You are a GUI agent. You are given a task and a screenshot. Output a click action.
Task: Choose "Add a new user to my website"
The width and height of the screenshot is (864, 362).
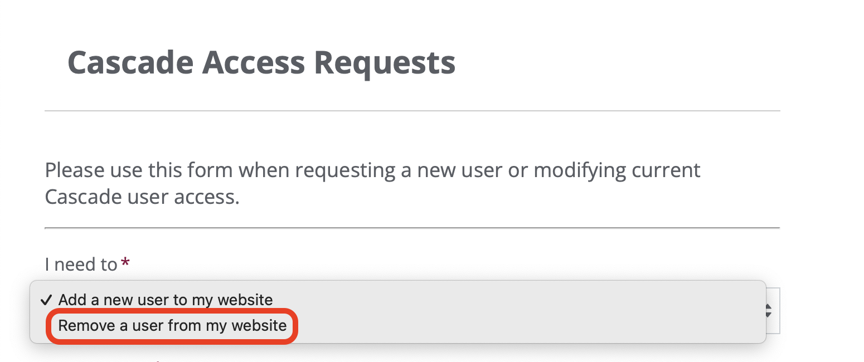(x=166, y=300)
